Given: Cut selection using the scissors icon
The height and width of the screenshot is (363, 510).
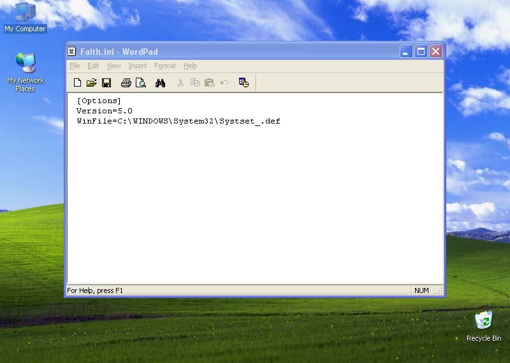Looking at the screenshot, I should coord(181,83).
